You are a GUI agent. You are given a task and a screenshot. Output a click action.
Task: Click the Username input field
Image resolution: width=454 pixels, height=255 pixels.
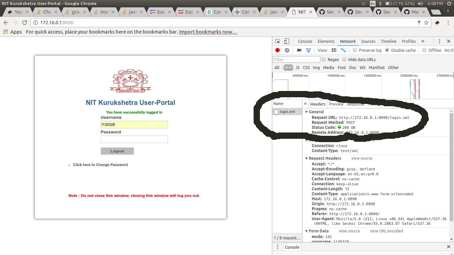134,125
